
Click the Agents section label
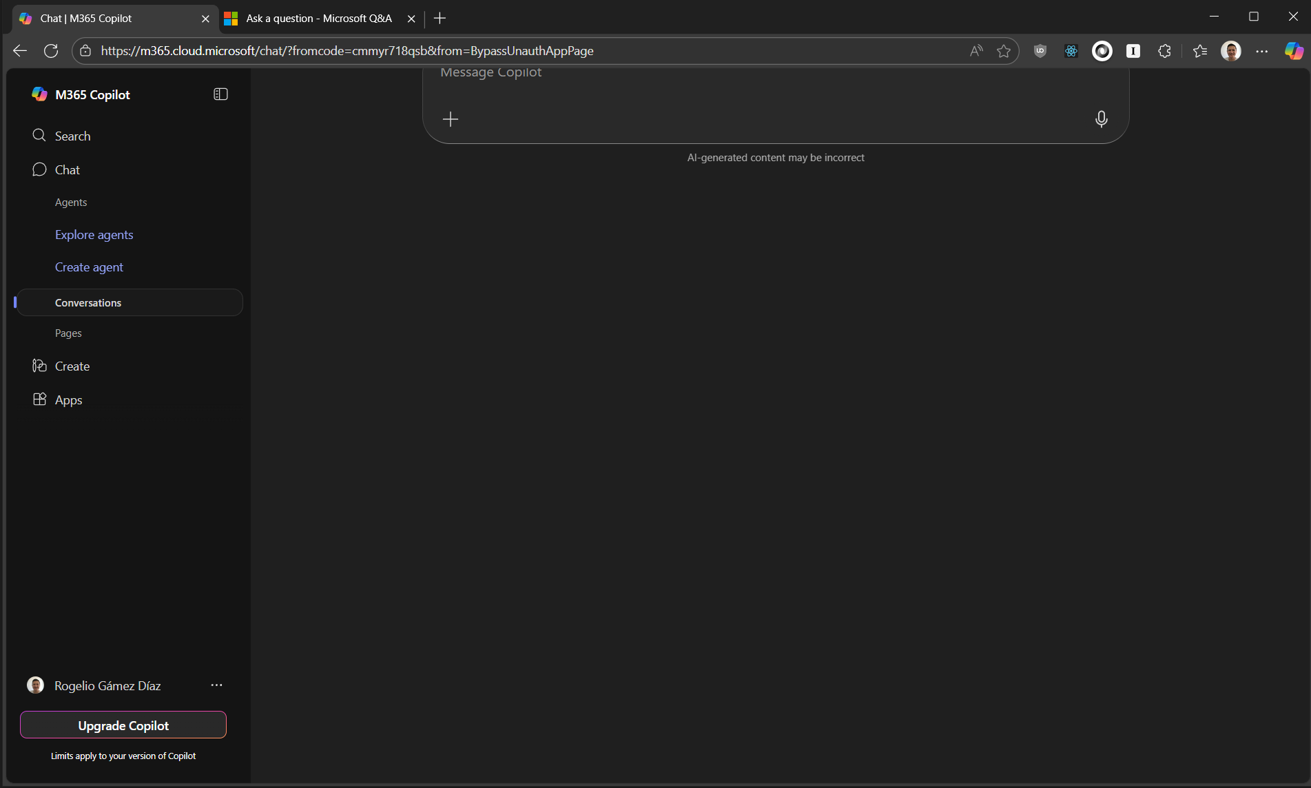pyautogui.click(x=71, y=202)
